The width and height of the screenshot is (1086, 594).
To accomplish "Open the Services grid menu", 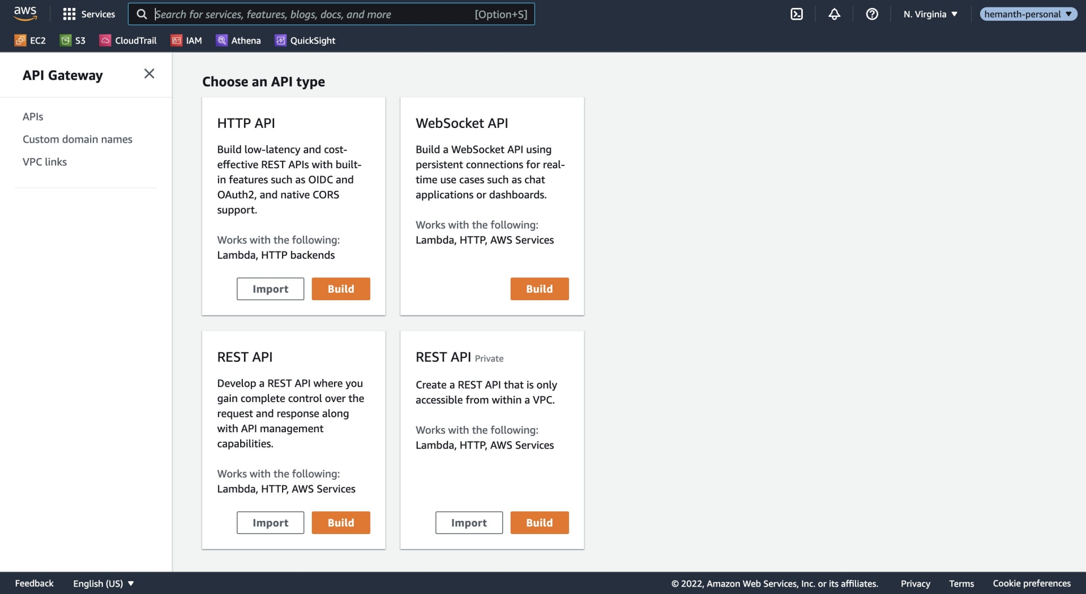I will point(89,14).
